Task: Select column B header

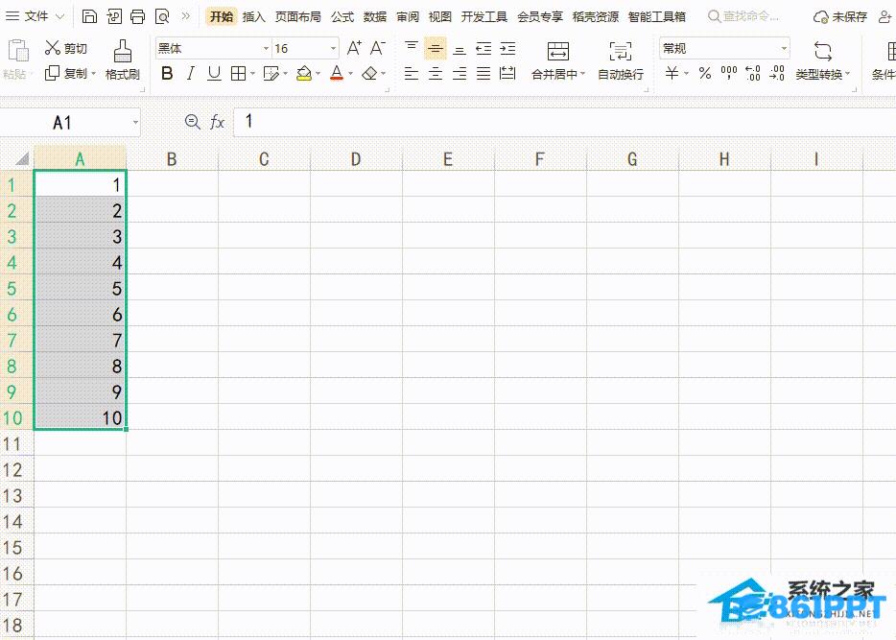Action: pyautogui.click(x=172, y=159)
